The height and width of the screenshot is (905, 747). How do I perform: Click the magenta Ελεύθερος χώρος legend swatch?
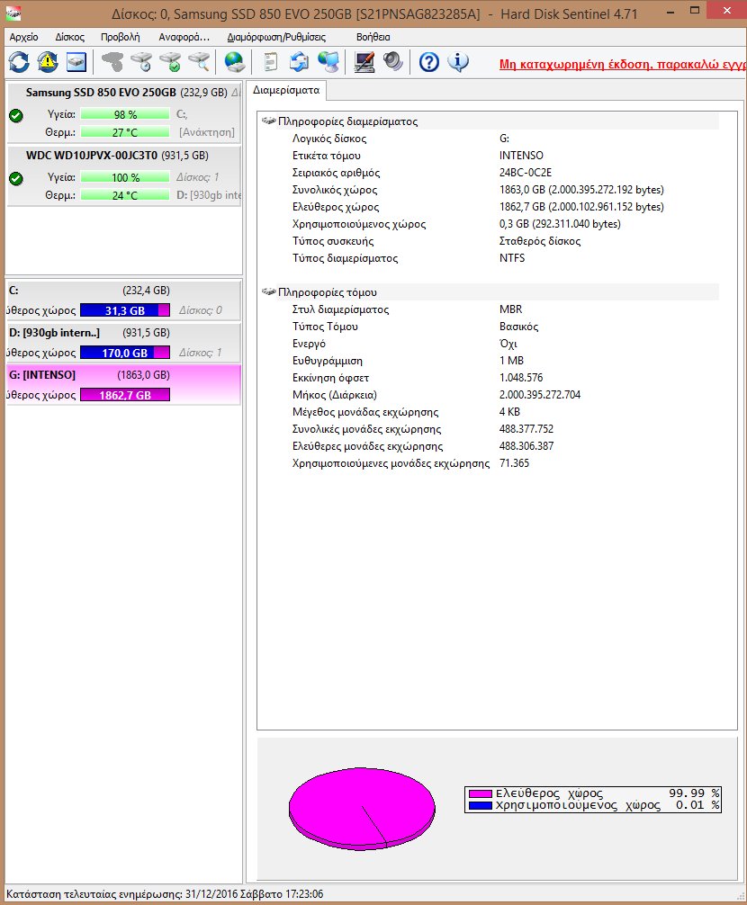tap(480, 793)
